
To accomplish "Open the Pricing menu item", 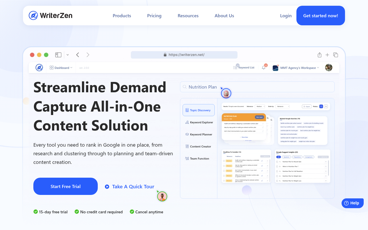I will pyautogui.click(x=154, y=16).
